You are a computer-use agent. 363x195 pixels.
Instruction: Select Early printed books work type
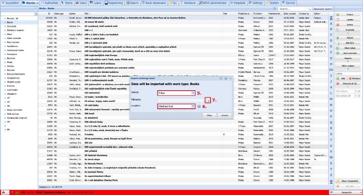click(16, 74)
